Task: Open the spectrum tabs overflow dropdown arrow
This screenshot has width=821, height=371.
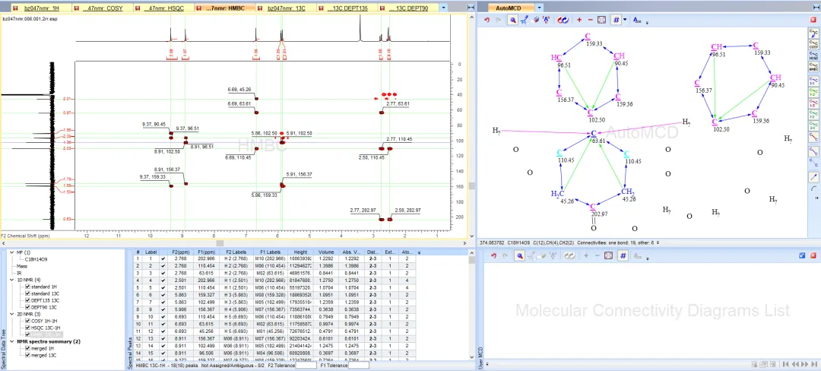Action: point(444,8)
